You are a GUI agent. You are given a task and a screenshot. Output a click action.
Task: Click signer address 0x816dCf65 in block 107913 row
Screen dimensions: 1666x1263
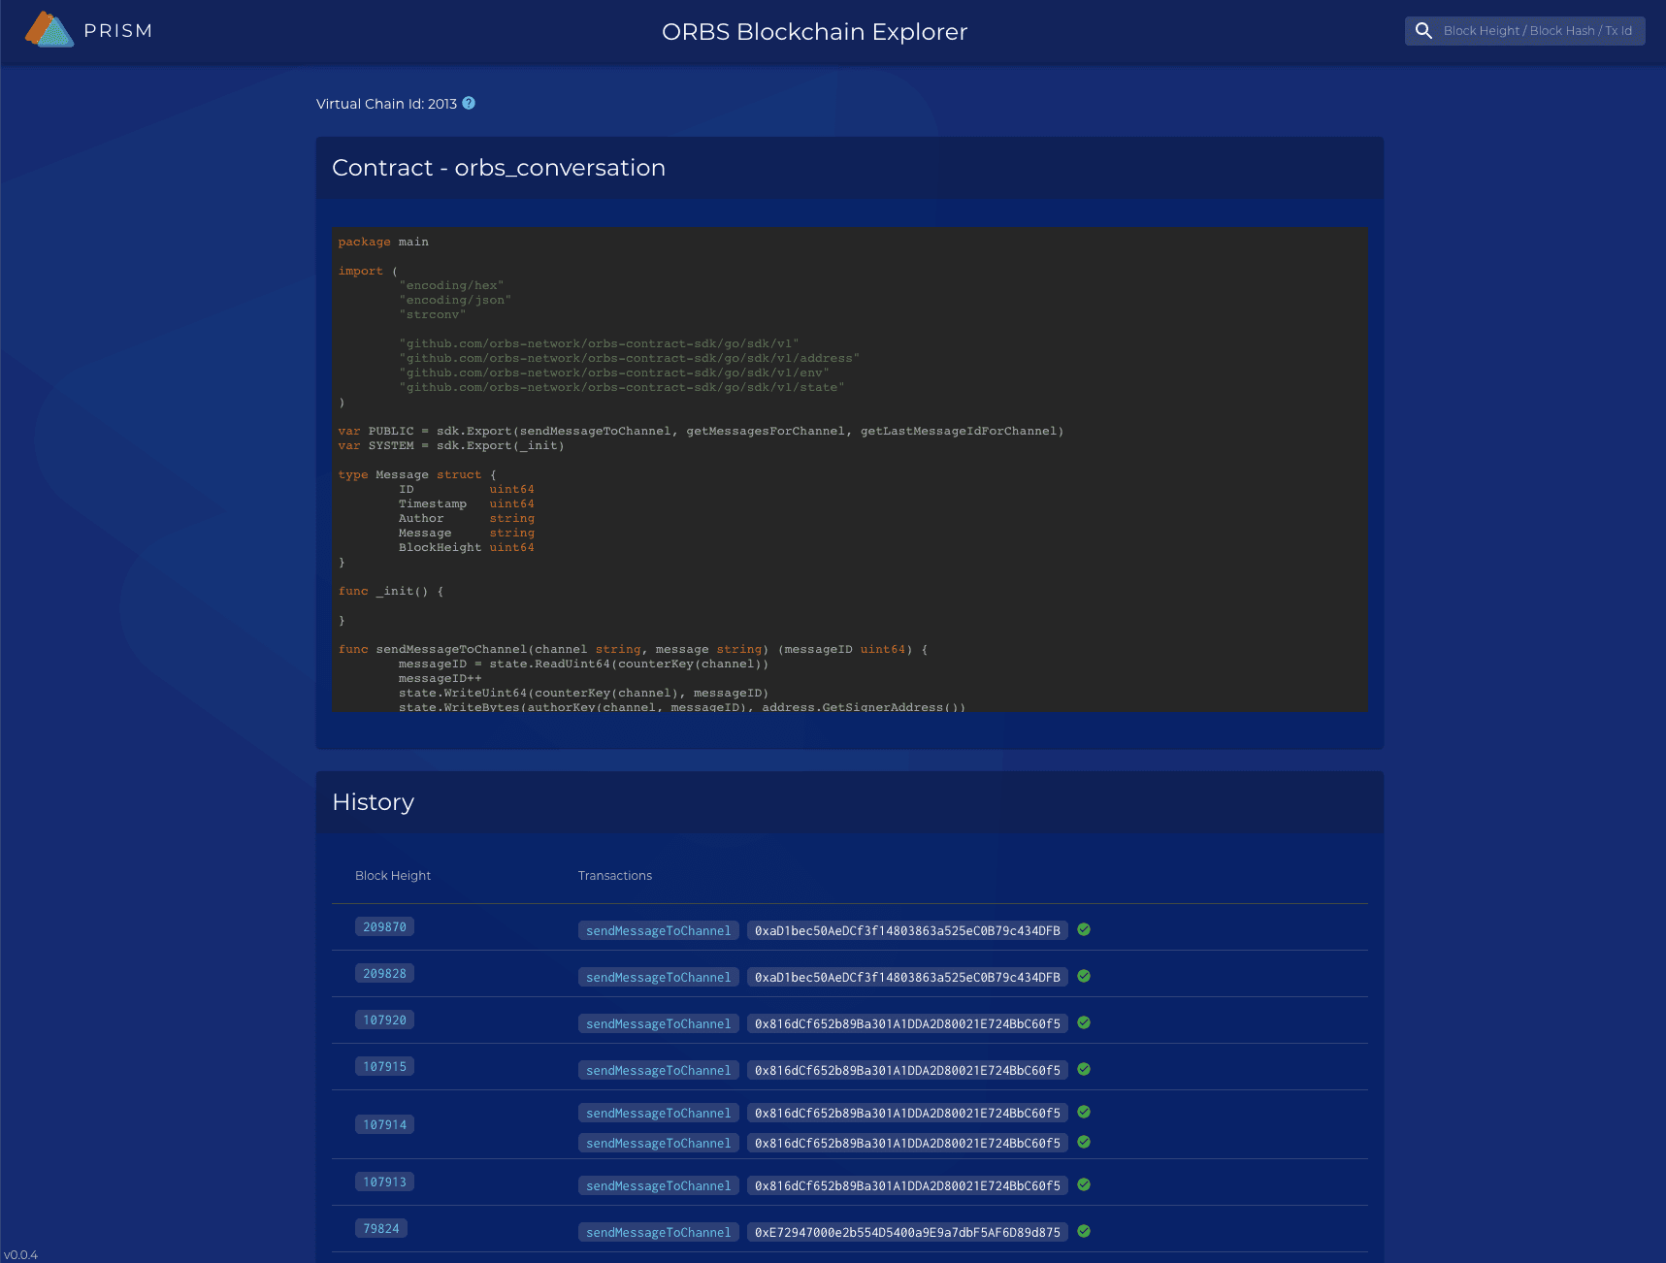coord(907,1186)
